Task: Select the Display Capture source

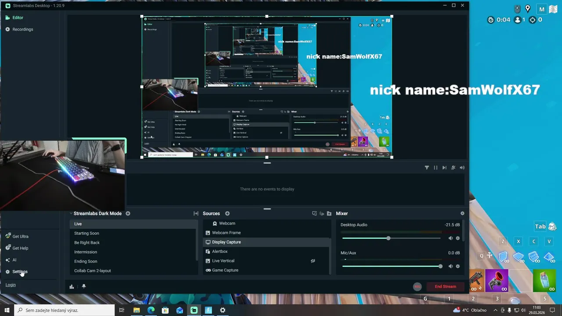Action: tap(267, 242)
